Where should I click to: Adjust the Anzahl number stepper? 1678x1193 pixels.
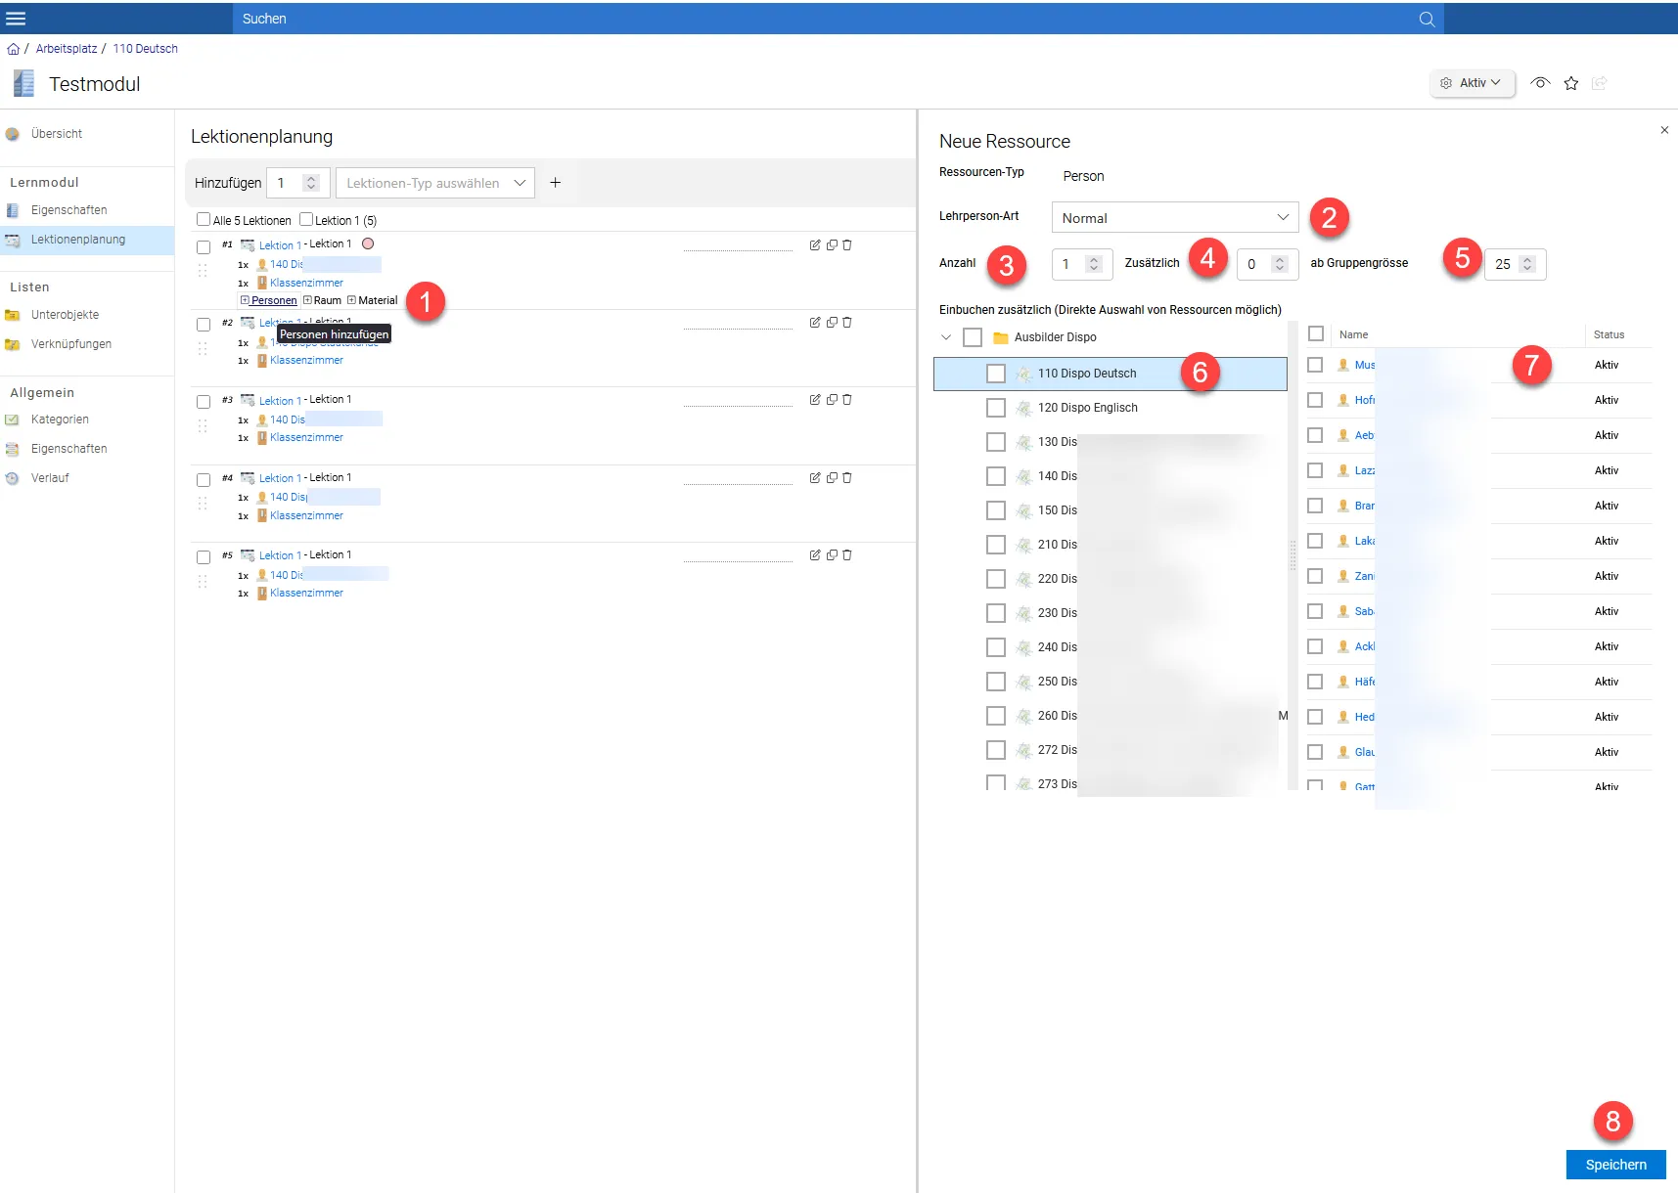[1094, 264]
